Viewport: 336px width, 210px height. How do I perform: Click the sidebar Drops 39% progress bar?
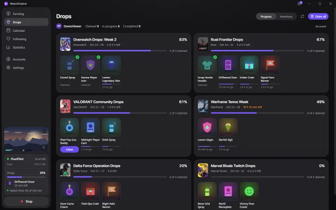coord(26,177)
